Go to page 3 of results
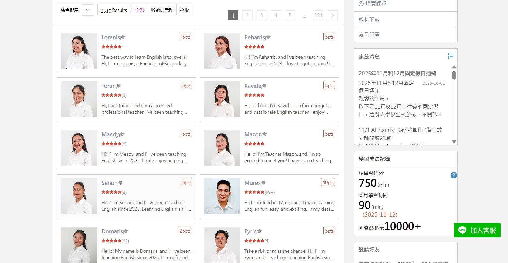Viewport: 508px width, 263px height. [x=261, y=16]
